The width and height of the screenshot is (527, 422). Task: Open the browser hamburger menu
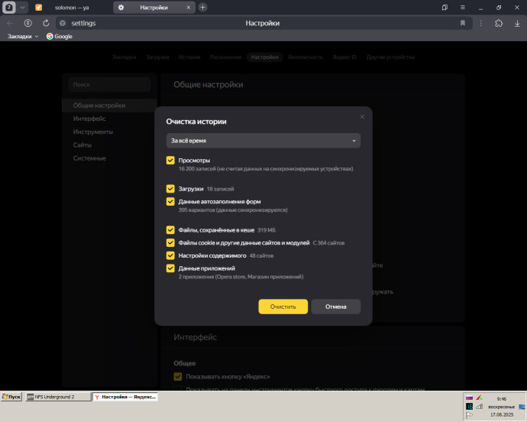(463, 8)
